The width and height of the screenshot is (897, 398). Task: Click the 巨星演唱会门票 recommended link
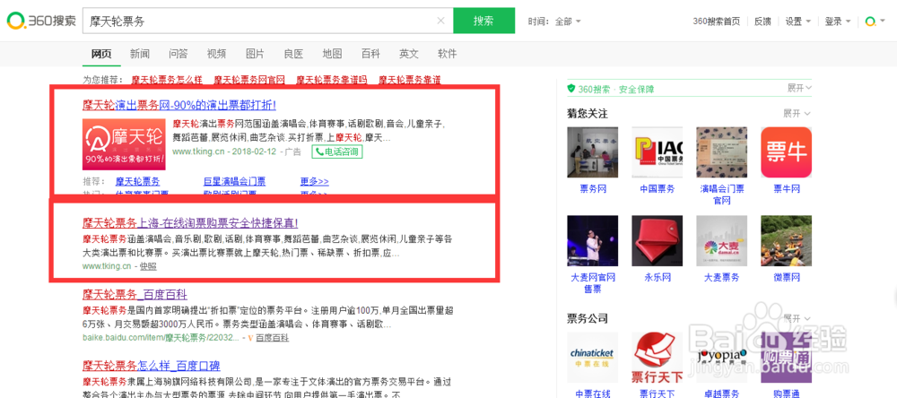234,182
